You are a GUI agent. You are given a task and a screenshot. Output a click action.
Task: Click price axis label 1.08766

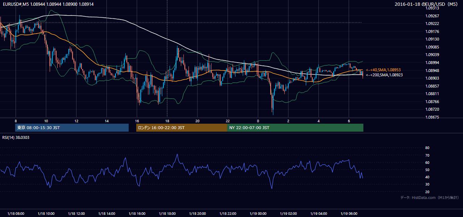432,102
